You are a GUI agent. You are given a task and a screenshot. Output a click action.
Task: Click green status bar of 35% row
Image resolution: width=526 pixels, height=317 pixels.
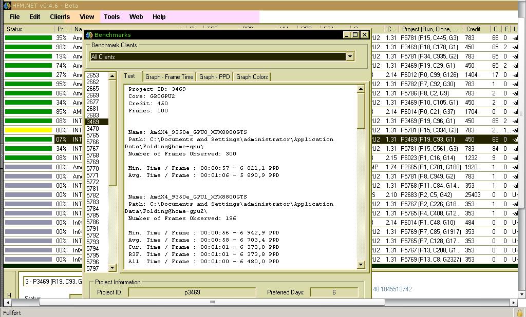coord(29,38)
